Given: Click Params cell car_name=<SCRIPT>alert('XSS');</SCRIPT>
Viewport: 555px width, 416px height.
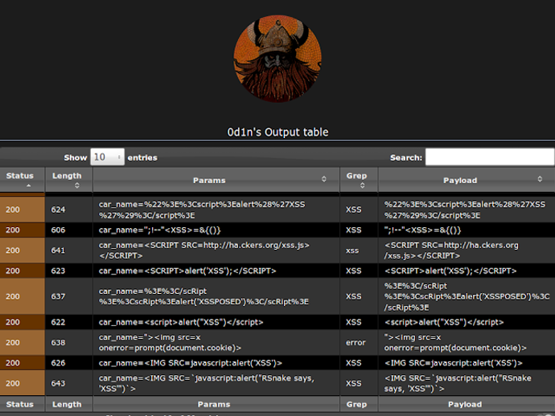Looking at the screenshot, I should coord(216,271).
